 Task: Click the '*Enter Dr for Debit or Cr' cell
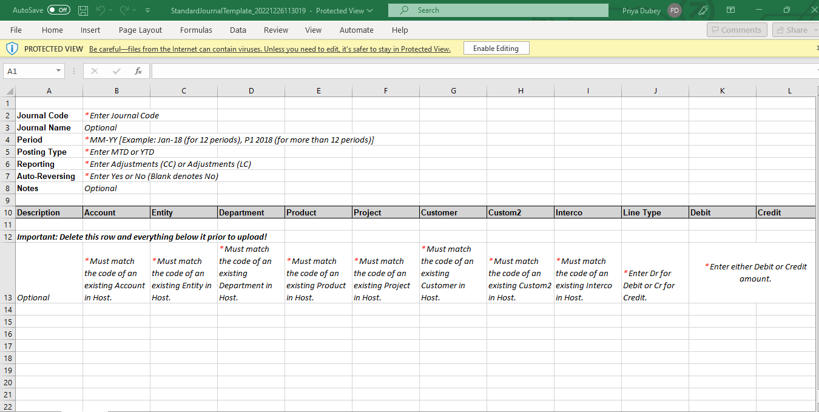pyautogui.click(x=655, y=273)
